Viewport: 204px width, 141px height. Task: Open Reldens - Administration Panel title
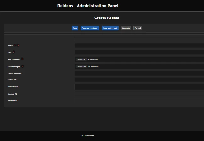[88, 6]
